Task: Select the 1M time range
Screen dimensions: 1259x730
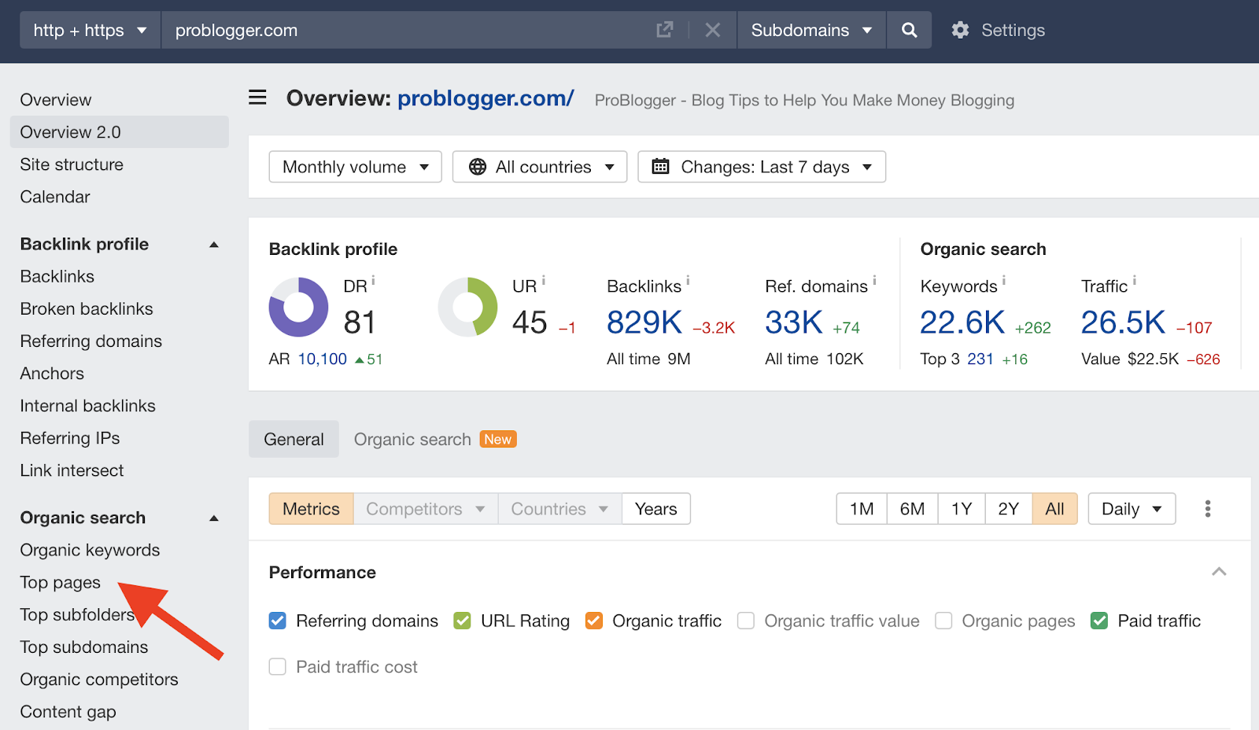Action: 862,509
